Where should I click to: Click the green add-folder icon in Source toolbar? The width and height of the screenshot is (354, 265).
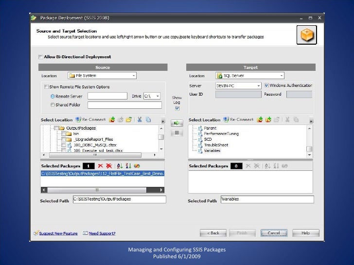coord(112,120)
